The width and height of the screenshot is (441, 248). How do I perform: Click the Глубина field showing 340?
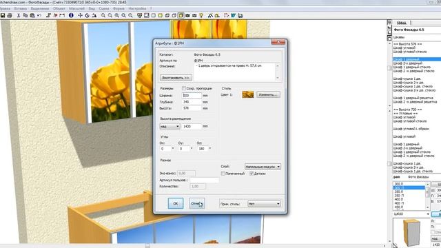192,102
